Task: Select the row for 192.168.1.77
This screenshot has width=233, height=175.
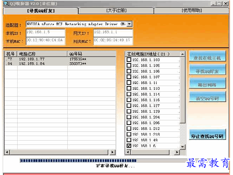Action: pyautogui.click(x=60, y=59)
